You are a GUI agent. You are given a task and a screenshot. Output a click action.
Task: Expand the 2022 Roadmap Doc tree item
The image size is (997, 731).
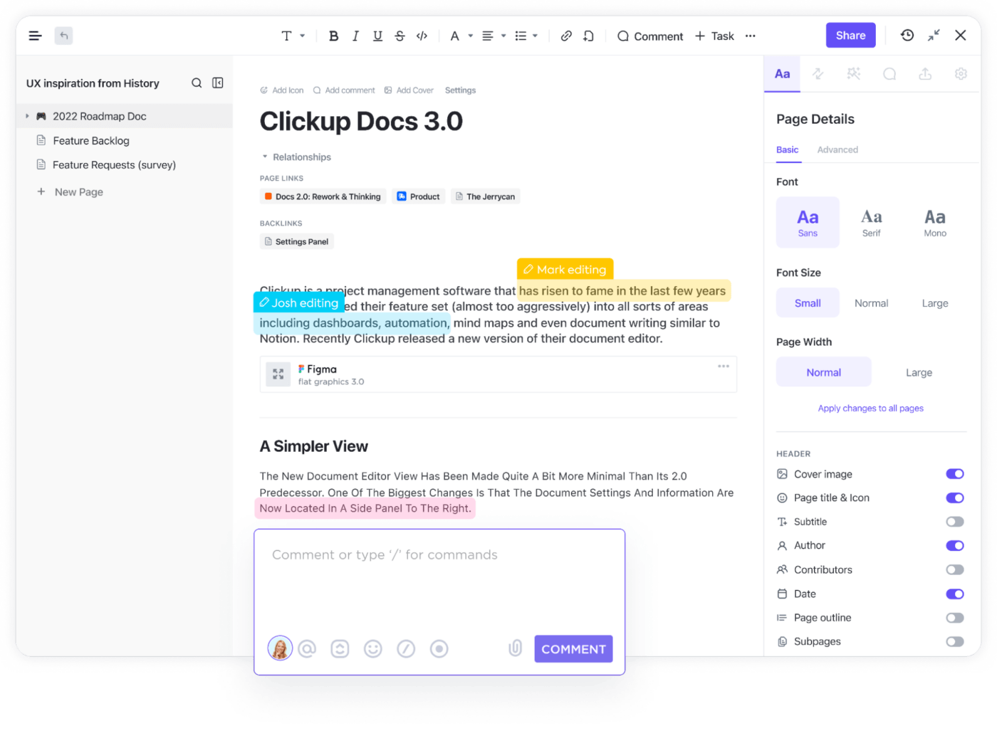27,116
